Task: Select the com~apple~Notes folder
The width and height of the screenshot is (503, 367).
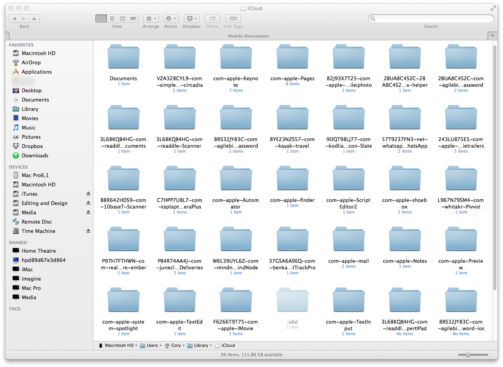Action: click(405, 240)
